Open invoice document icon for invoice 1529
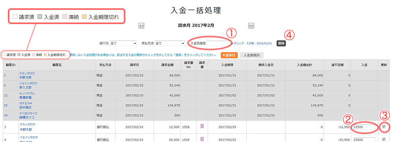 (x=202, y=138)
